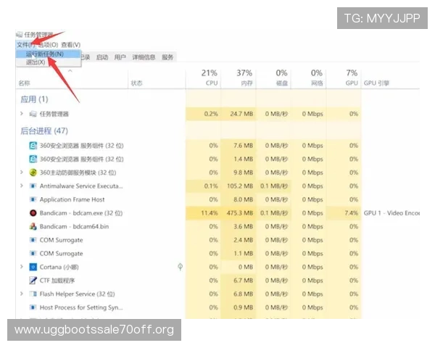Viewport: 435px width, 348px height.
Task: Open the 查看(V) menu
Action: point(71,45)
